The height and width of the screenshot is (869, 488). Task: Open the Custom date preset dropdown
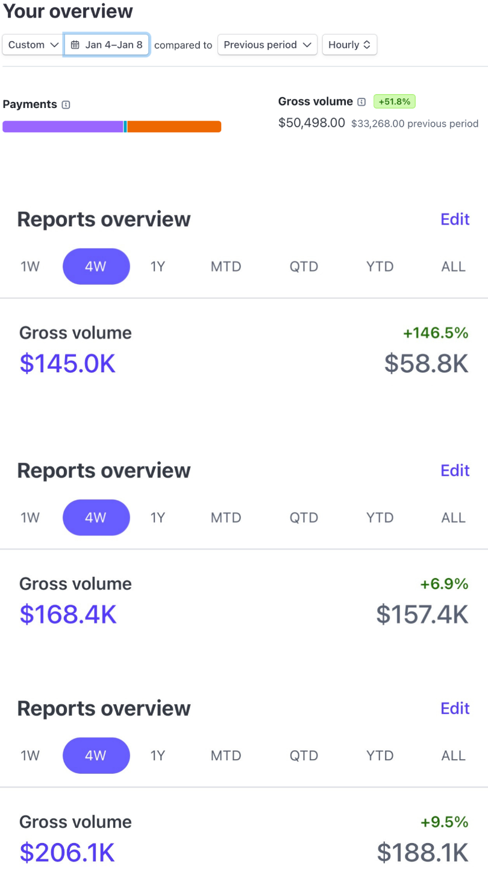point(33,45)
